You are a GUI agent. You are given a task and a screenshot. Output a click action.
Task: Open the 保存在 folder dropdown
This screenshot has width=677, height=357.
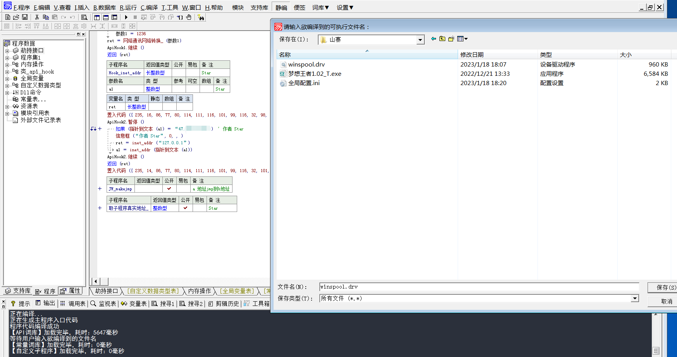pos(420,40)
